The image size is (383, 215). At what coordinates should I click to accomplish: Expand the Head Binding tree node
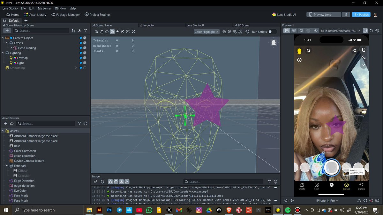coord(11,48)
